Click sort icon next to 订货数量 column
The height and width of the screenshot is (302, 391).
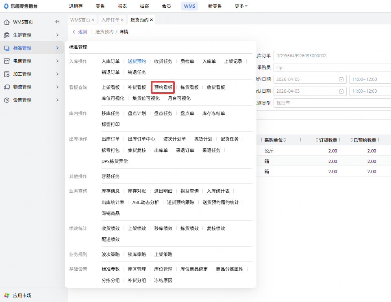317,140
